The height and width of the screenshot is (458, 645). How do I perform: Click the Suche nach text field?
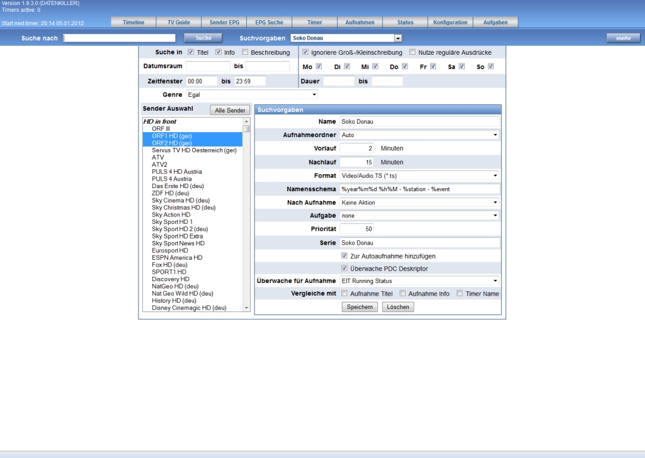pyautogui.click(x=119, y=38)
